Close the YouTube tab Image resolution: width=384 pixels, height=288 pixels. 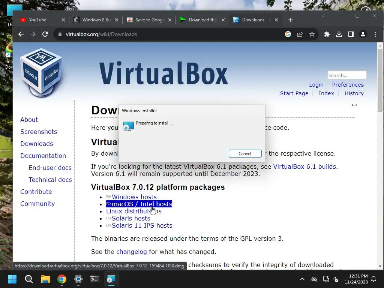coord(63,20)
